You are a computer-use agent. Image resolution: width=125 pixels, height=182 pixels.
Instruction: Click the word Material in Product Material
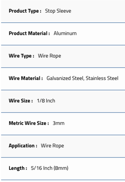pyautogui.click(x=38, y=33)
